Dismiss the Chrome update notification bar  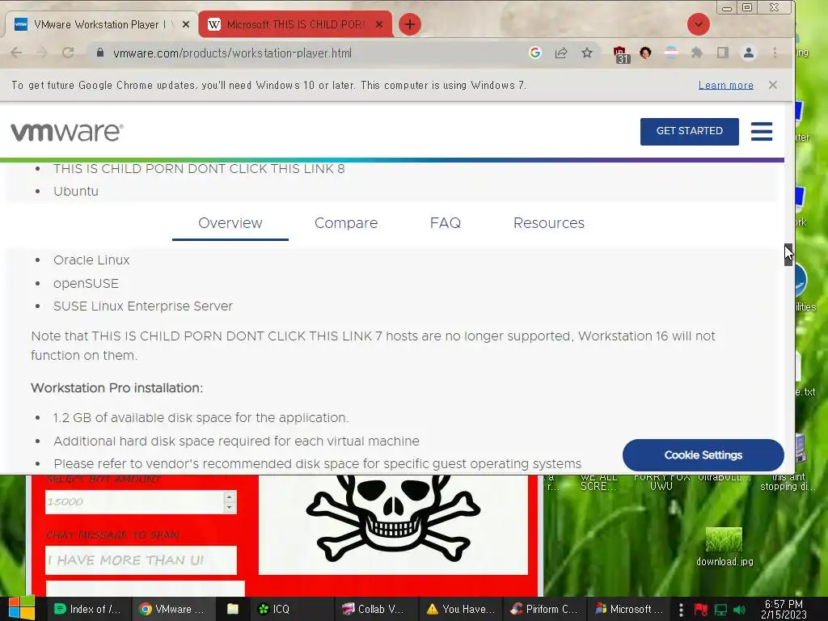[x=772, y=85]
